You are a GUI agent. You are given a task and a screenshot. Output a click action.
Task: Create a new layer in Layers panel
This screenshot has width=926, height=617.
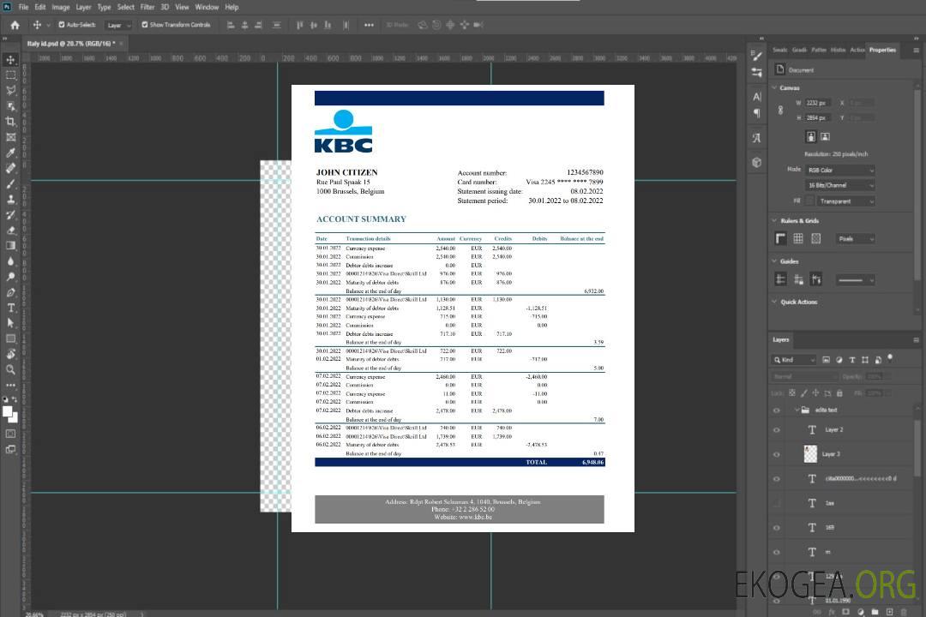pyautogui.click(x=889, y=612)
